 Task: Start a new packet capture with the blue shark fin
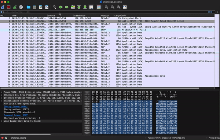pos(3,7)
